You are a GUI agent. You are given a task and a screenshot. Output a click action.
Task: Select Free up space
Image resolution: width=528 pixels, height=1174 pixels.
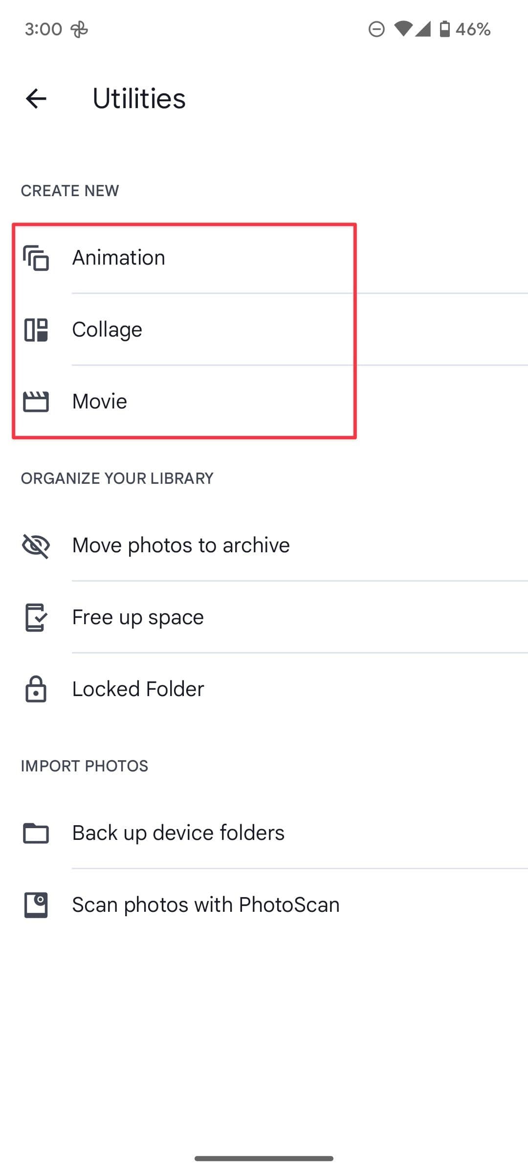click(x=138, y=617)
